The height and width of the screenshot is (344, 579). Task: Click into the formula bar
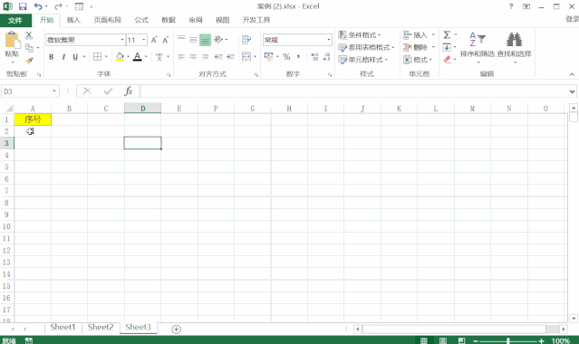[x=355, y=91]
